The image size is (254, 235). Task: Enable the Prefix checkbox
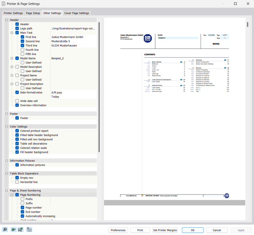pos(22,199)
